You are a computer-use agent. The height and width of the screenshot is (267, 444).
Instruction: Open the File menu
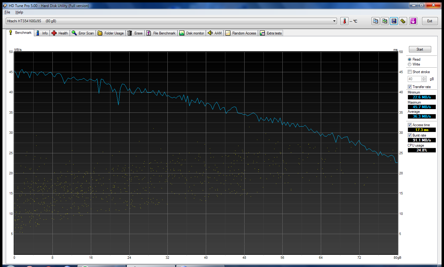pyautogui.click(x=7, y=12)
